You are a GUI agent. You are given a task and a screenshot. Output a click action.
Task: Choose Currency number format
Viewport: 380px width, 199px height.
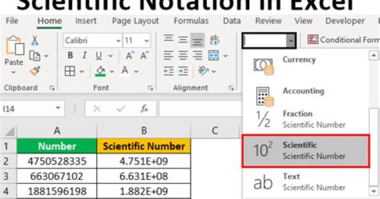pyautogui.click(x=306, y=65)
